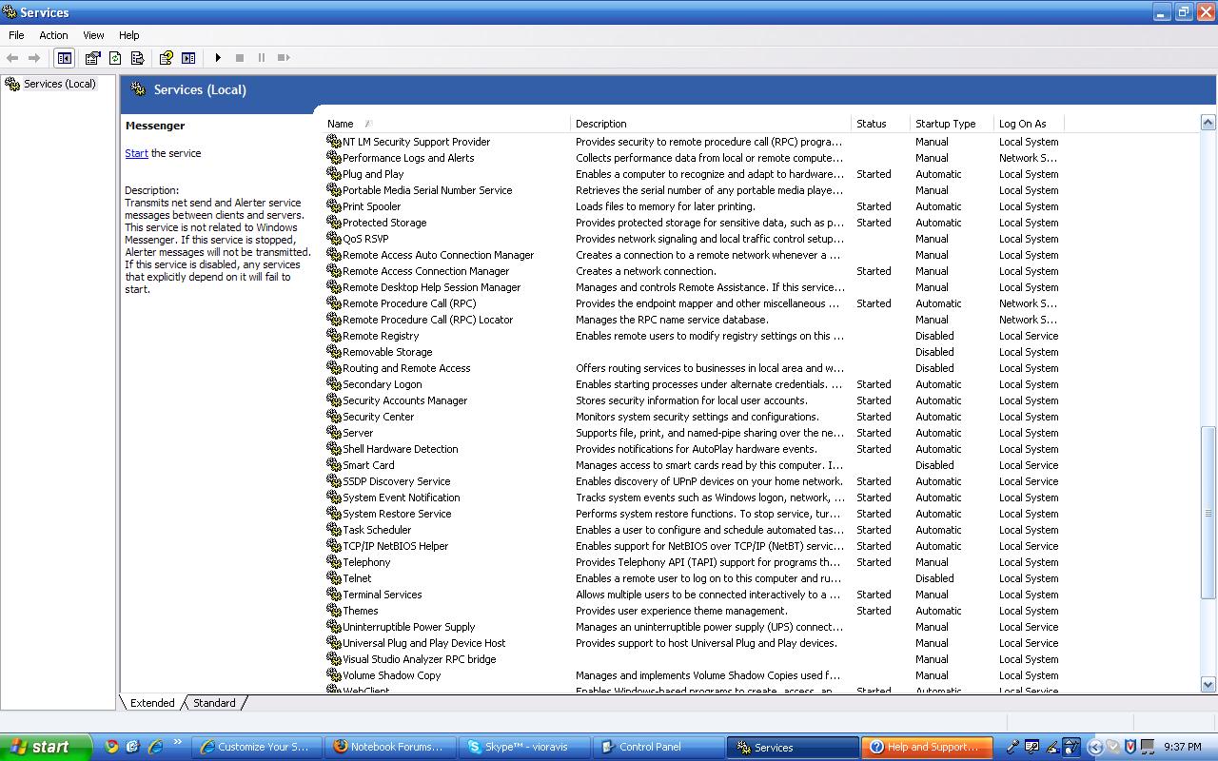Viewport: 1218px width, 761px height.
Task: Click the service list scrollbar up arrow
Action: click(x=1208, y=123)
